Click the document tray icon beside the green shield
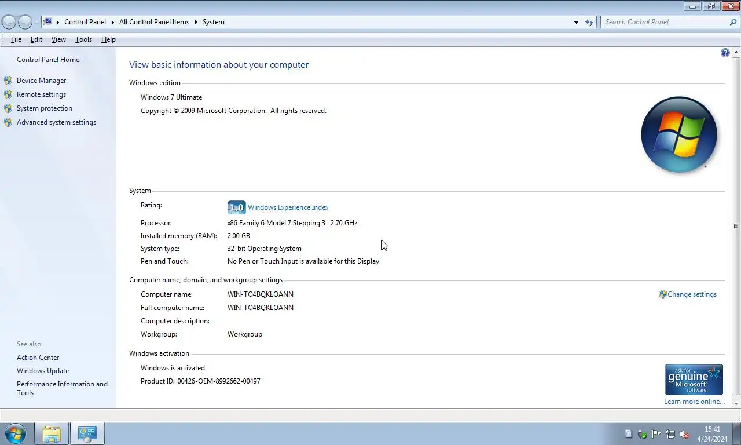The height and width of the screenshot is (445, 741). click(x=629, y=434)
